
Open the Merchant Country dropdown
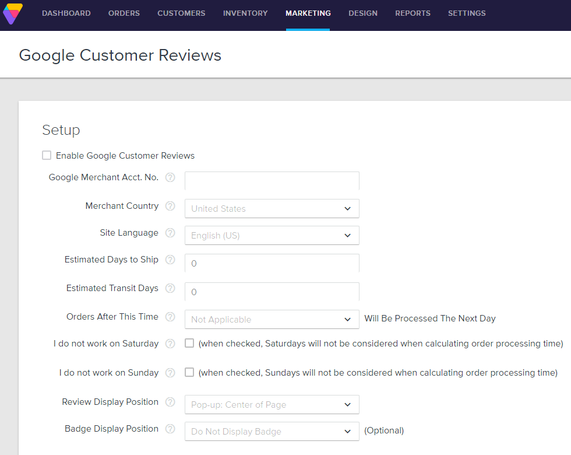272,209
